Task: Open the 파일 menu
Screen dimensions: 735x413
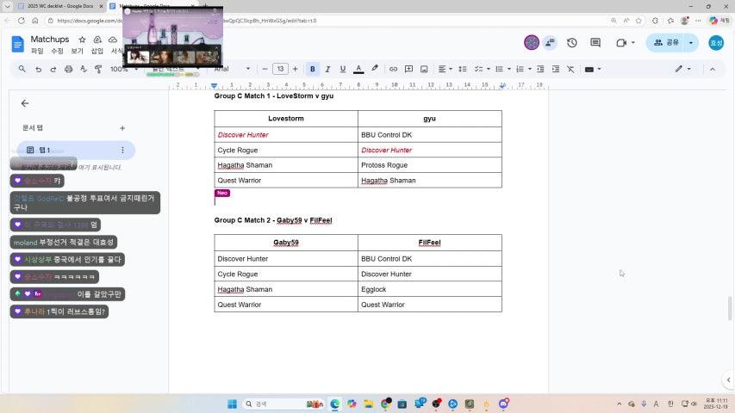Action: [x=37, y=51]
